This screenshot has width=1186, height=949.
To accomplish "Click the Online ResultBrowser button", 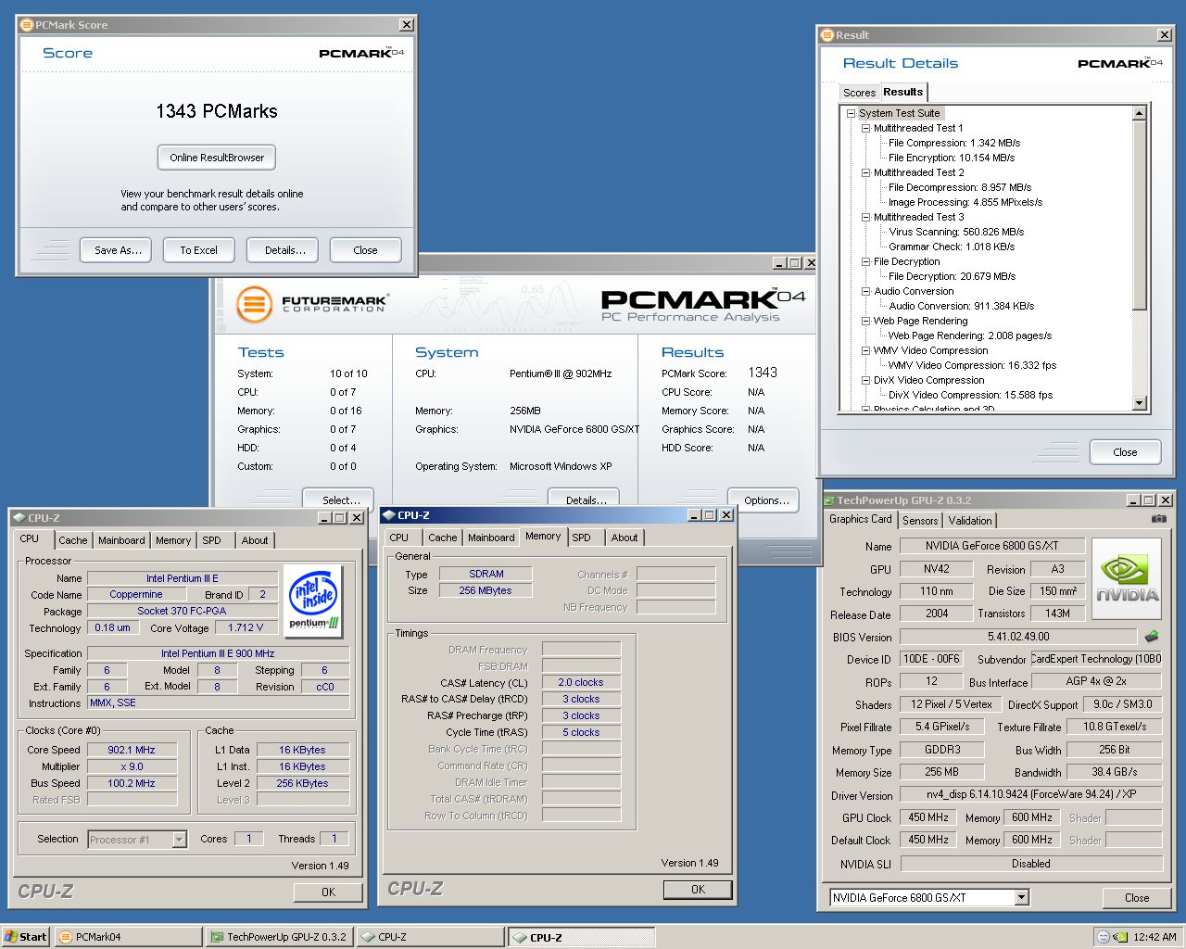I will 217,158.
